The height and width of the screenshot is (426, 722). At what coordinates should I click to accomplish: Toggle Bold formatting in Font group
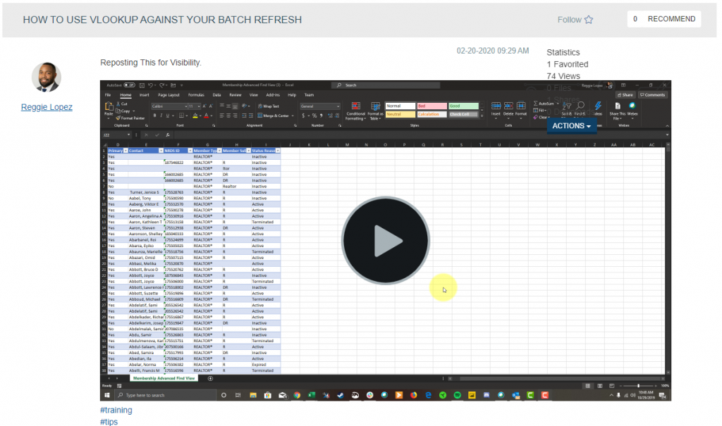pyautogui.click(x=154, y=115)
